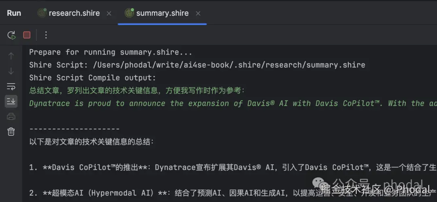This screenshot has height=202, width=437.
Task: Click the '2. **超模态AI (Hypermodal AI)**' line
Action: (x=233, y=193)
